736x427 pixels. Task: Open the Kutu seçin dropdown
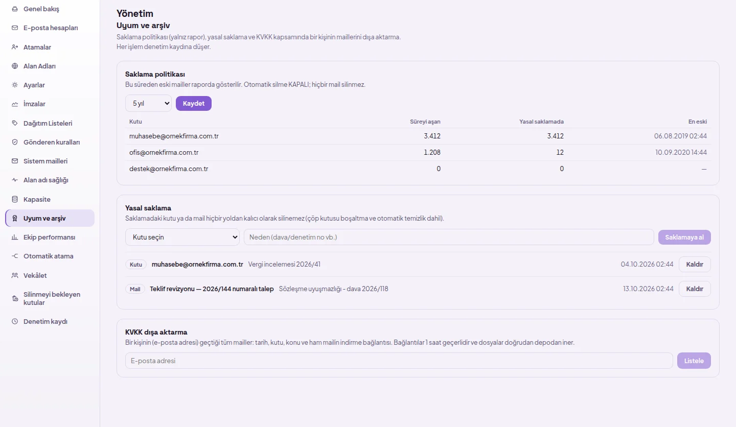[182, 237]
